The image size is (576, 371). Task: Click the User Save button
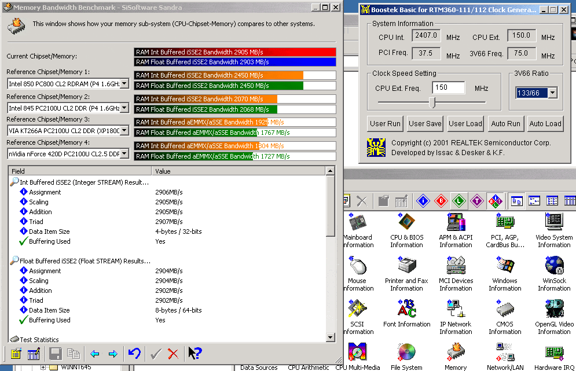(x=425, y=124)
